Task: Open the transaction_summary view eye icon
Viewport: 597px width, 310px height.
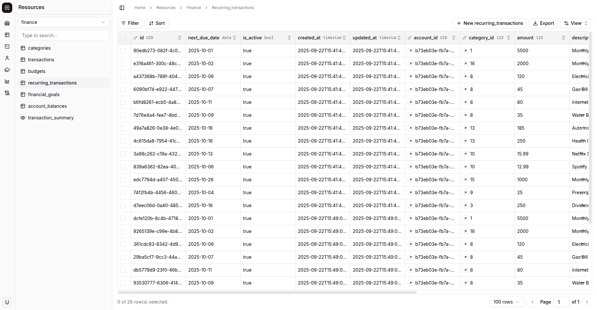Action: pos(23,118)
